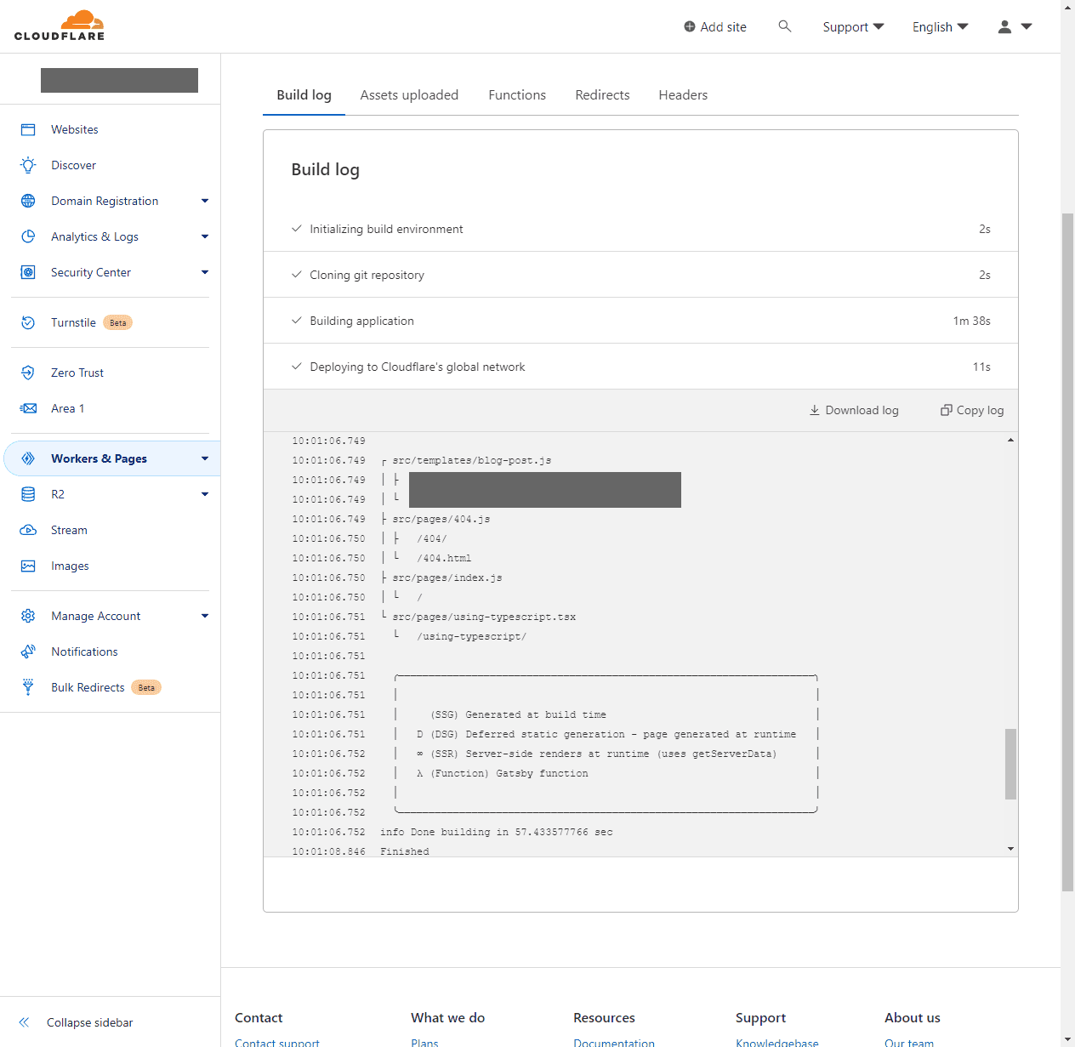Open the search magnifier icon
Viewport: 1075px width, 1047px height.
tap(785, 26)
